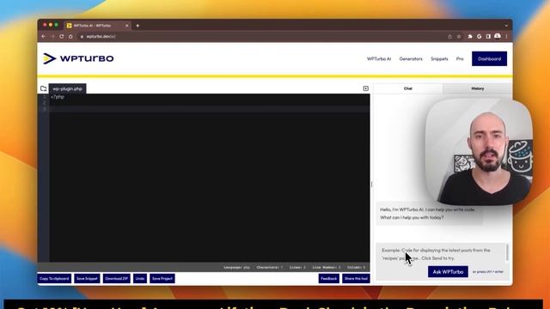Bookmark this page with star icon
This screenshot has height=309, width=550.
(x=459, y=36)
